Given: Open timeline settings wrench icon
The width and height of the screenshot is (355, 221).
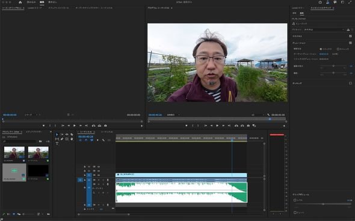Looking at the screenshot, I should click(103, 140).
